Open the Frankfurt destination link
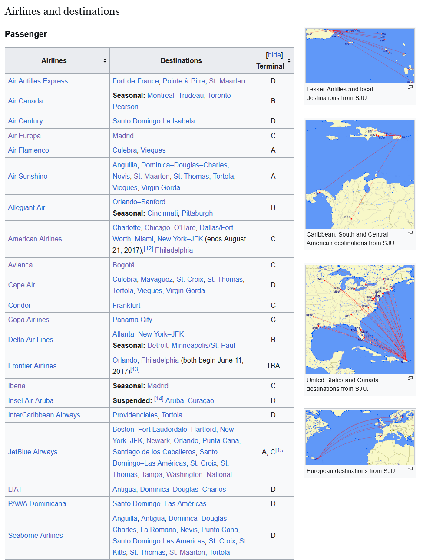 (x=126, y=306)
